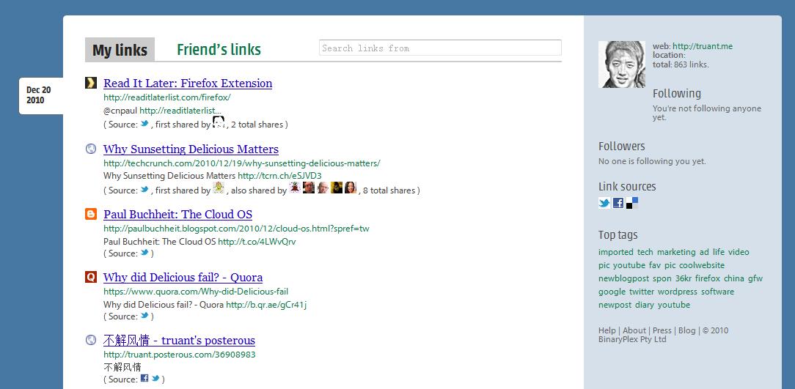This screenshot has height=389, width=795.
Task: Open quora.com Why-did-Delicious-fail URL
Action: [196, 292]
